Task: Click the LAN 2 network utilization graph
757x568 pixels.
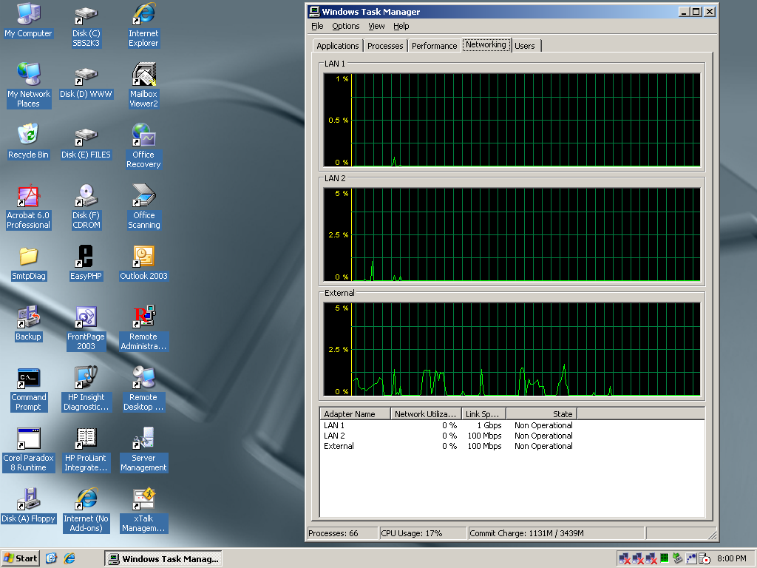Action: [512, 234]
